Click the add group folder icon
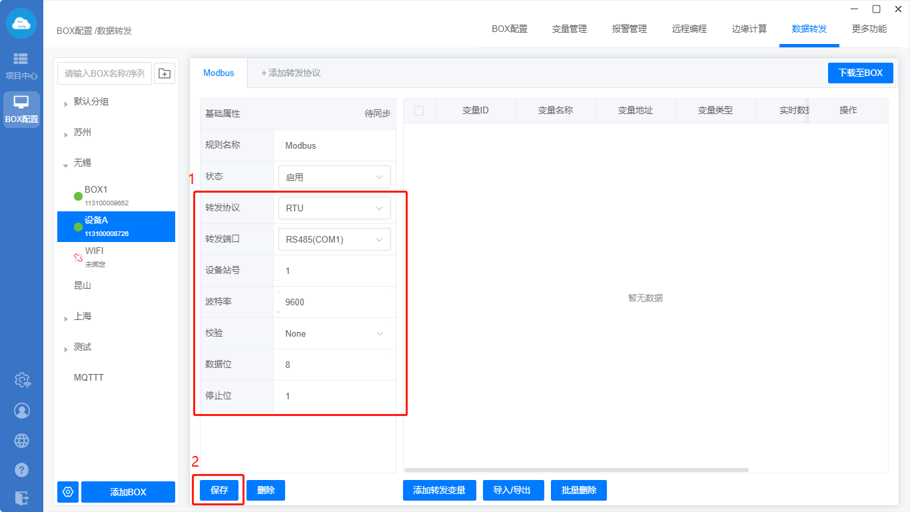Viewport: 910px width, 512px height. 165,73
